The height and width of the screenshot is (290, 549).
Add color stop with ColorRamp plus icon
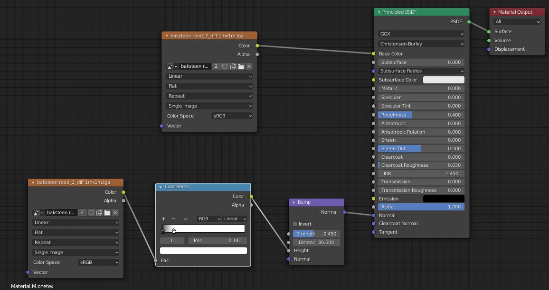pyautogui.click(x=163, y=219)
